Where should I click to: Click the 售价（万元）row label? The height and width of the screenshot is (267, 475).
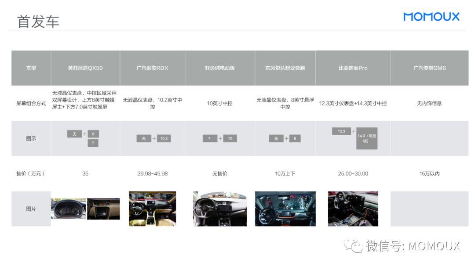click(31, 173)
